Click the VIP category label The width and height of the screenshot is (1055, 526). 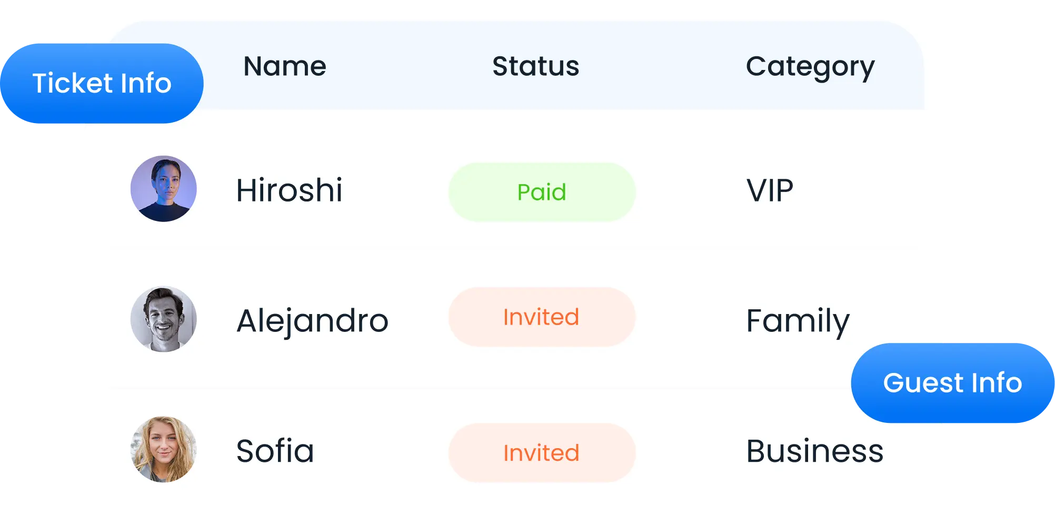click(x=770, y=190)
